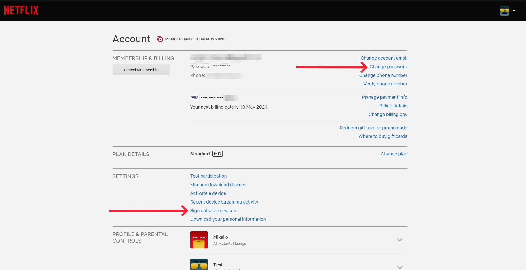Open the profile avatar menu in header
The image size is (526, 270).
[504, 11]
